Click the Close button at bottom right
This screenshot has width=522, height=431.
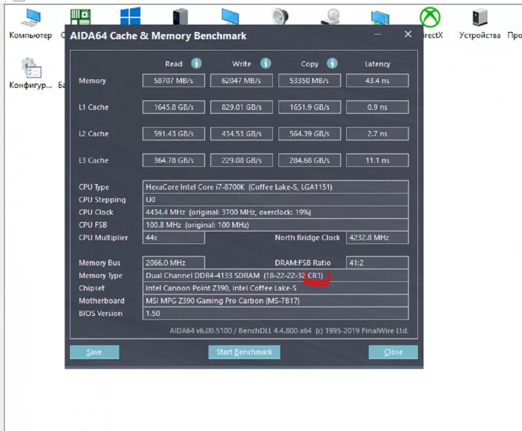393,352
